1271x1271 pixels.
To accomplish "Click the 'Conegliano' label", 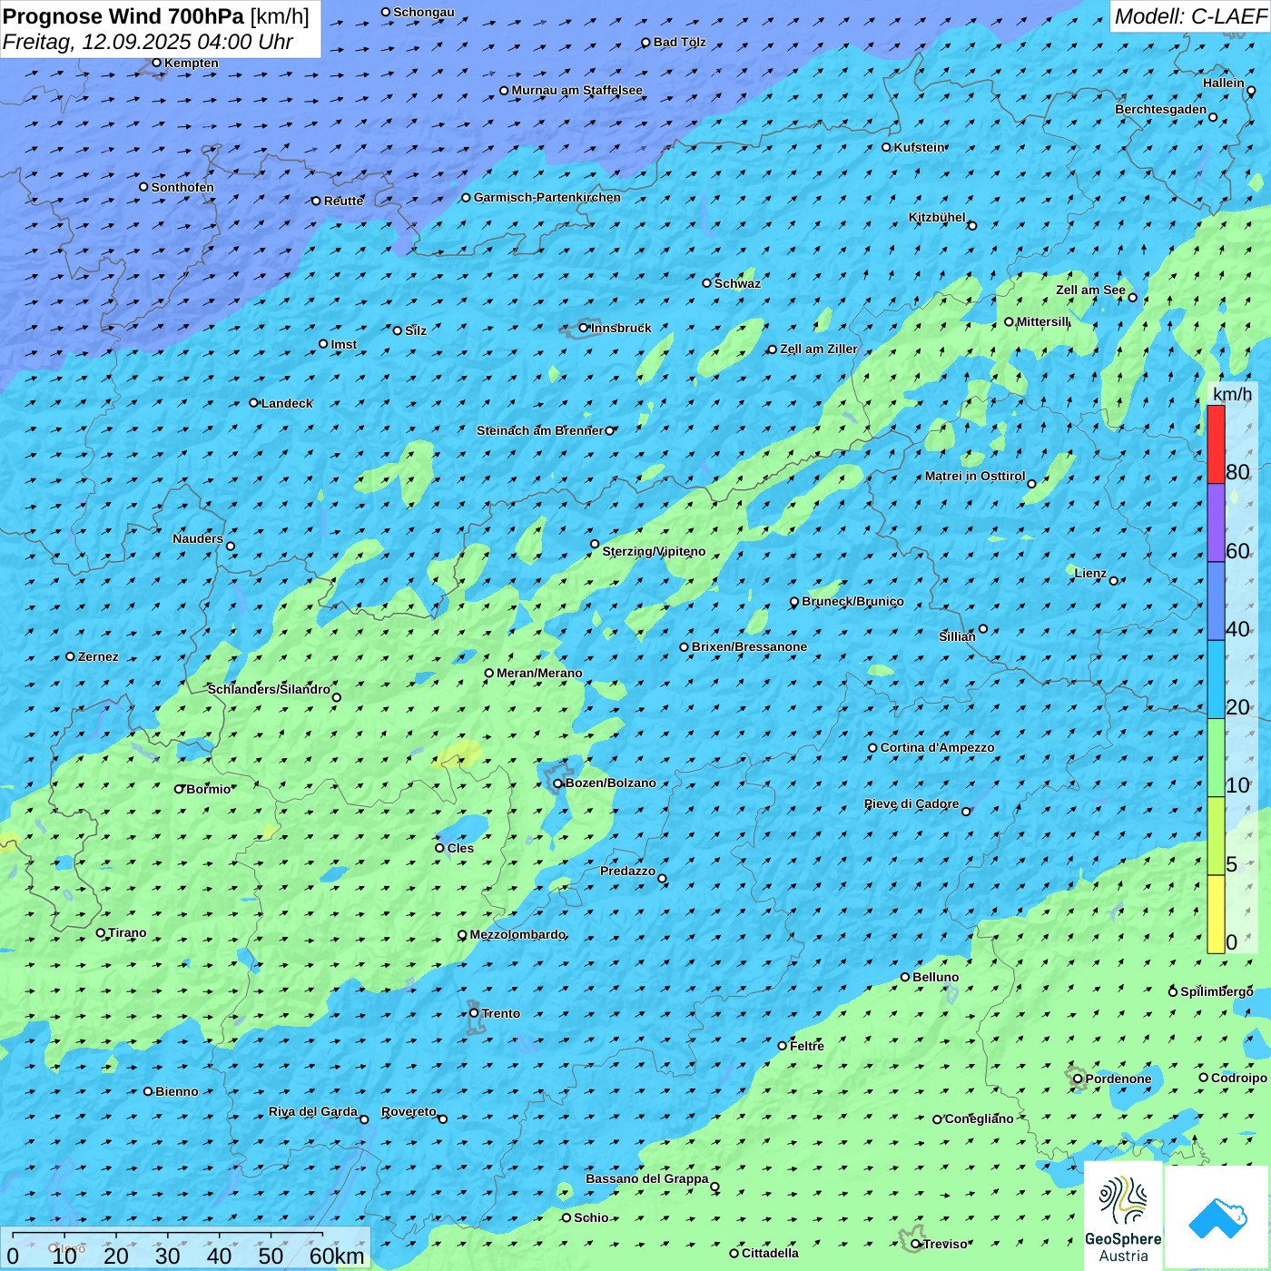I will [979, 1118].
